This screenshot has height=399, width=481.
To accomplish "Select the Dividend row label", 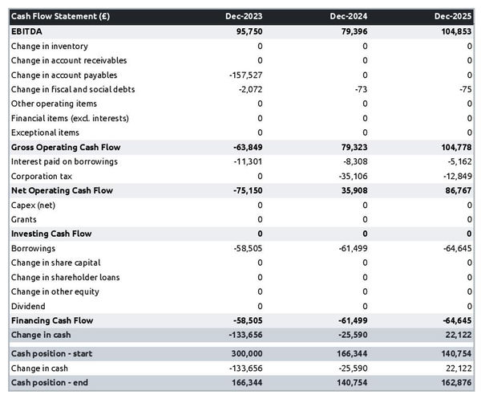I will point(28,306).
